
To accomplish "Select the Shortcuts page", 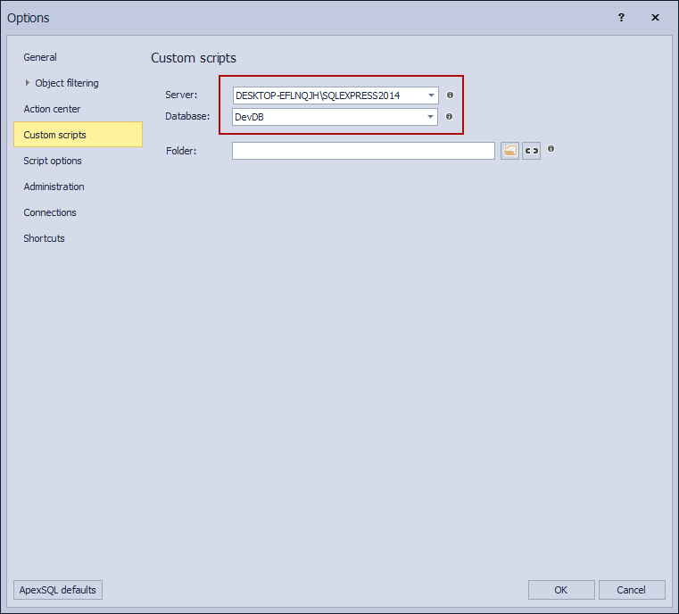I will [x=45, y=238].
